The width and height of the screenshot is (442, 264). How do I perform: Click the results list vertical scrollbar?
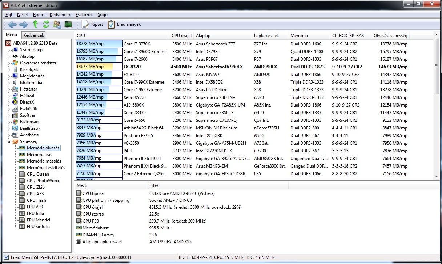[437, 105]
